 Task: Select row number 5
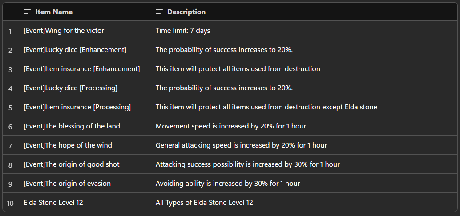coord(10,107)
